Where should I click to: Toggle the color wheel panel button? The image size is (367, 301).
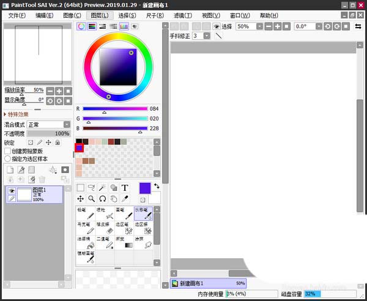point(81,26)
